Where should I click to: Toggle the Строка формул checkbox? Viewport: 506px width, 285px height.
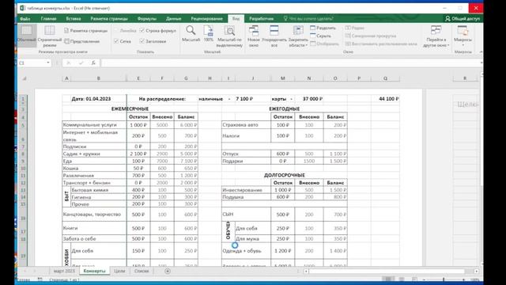[x=158, y=31]
